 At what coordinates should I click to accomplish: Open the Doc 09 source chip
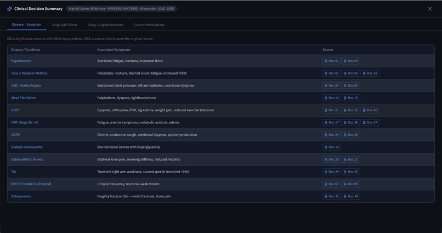tap(350, 184)
